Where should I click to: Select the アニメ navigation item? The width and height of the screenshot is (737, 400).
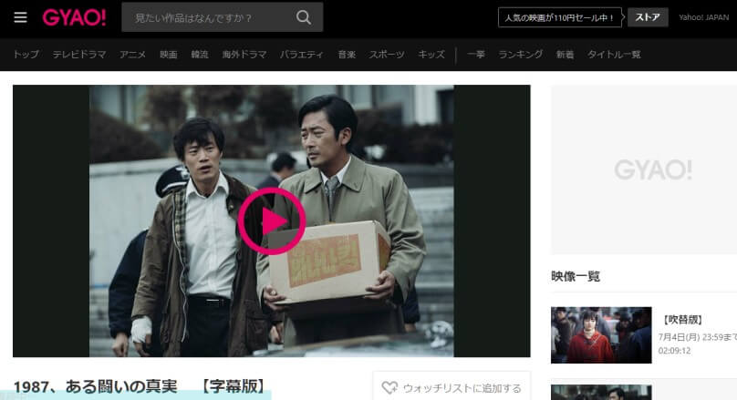coord(132,55)
